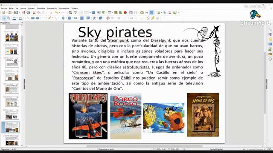
Task: Click the Undo arrow icon
Action: point(57,12)
